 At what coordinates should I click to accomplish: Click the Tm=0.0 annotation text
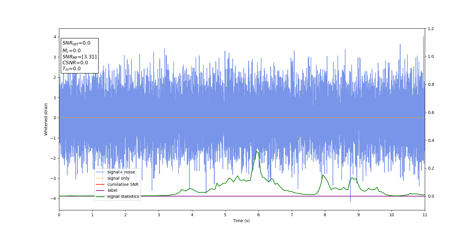[x=71, y=69]
